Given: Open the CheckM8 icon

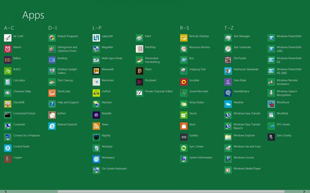Looking at the screenshot, I should (8, 104).
